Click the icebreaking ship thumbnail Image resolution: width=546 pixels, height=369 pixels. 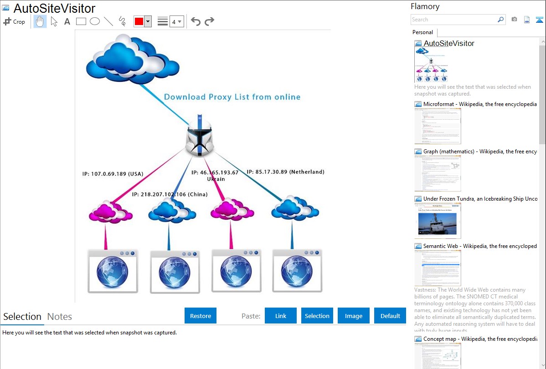(438, 221)
